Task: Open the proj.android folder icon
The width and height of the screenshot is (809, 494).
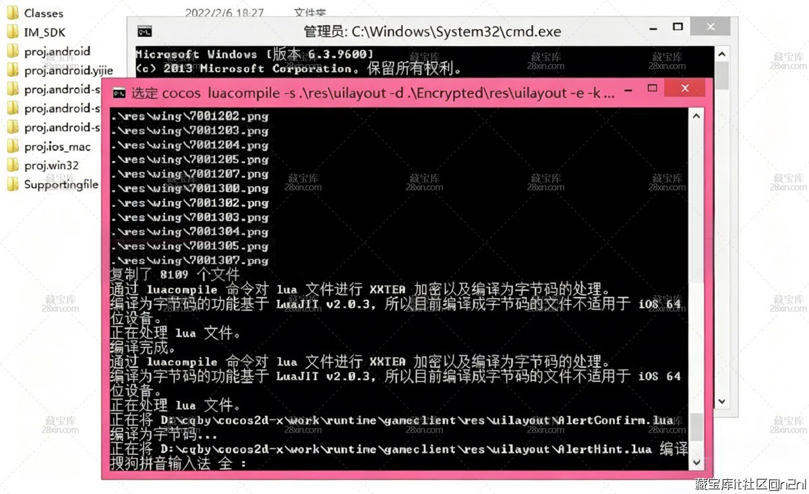Action: click(x=12, y=51)
